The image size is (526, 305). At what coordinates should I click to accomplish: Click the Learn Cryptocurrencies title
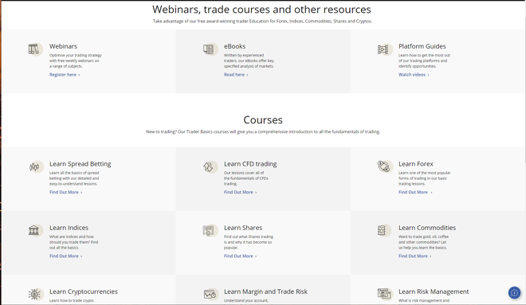[84, 291]
